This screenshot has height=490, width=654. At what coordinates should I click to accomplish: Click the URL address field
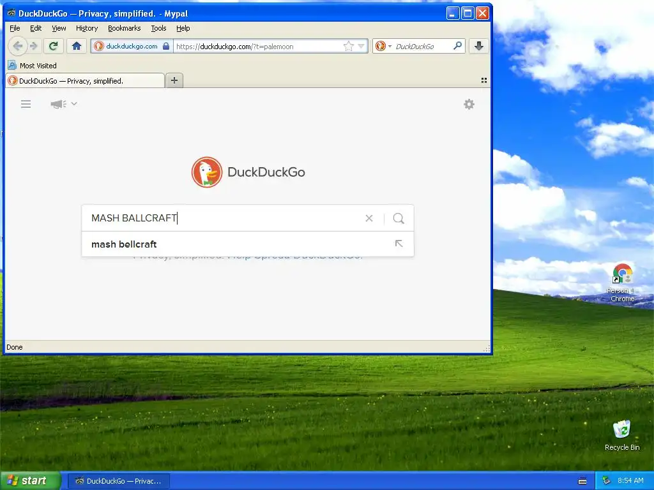coord(259,46)
